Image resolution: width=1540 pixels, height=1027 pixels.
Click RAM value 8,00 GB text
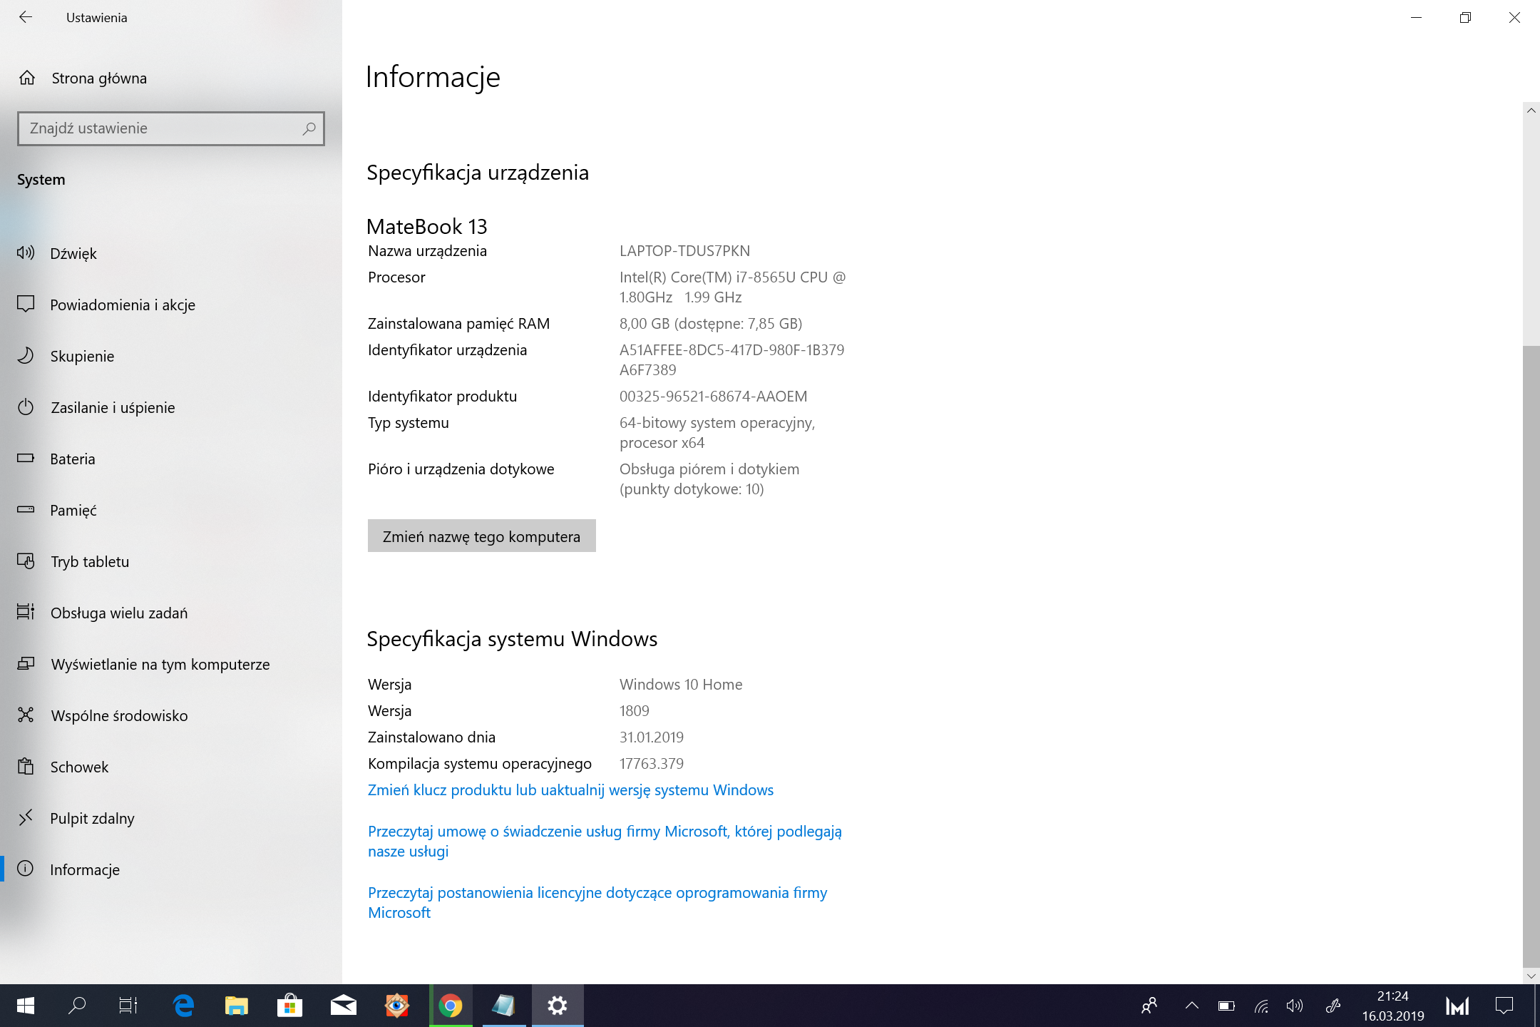pyautogui.click(x=711, y=324)
